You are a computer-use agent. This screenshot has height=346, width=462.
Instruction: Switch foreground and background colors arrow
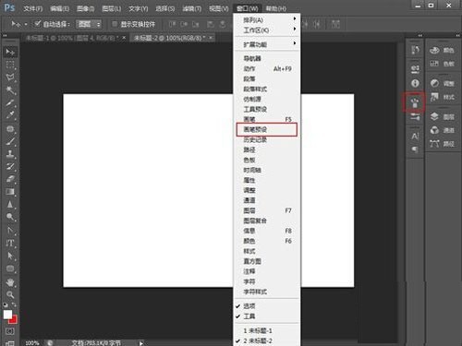(14, 304)
